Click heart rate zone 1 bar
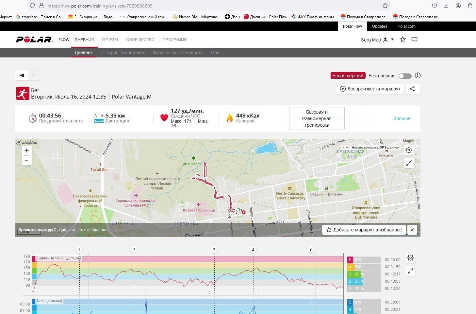The width and height of the screenshot is (476, 314). (364, 289)
